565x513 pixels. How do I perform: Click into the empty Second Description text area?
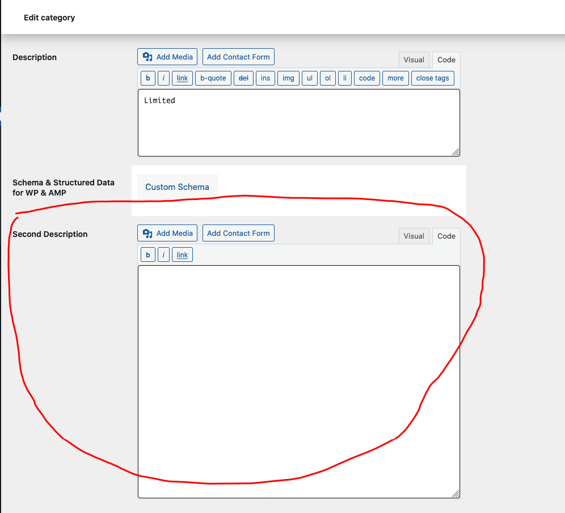299,382
